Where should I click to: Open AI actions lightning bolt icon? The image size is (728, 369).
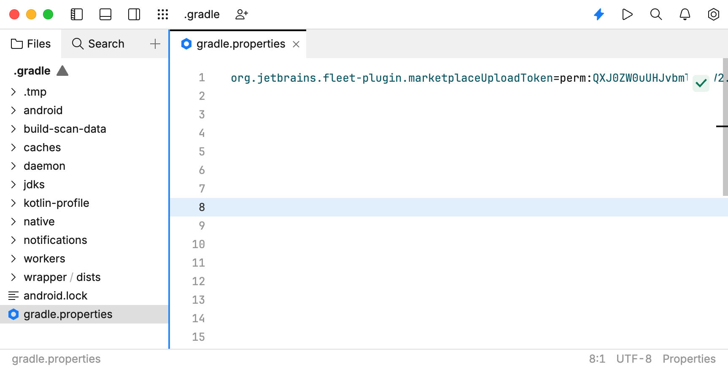[599, 14]
